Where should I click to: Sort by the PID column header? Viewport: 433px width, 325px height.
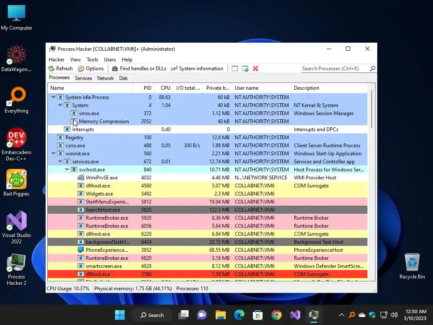(x=143, y=88)
